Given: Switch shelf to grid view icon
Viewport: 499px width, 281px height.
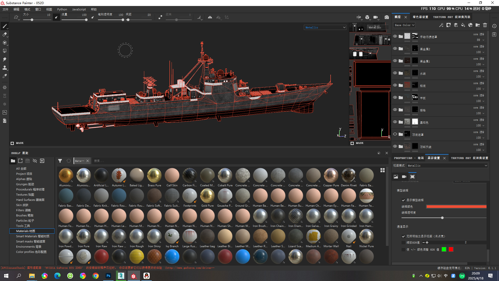Looking at the screenshot, I should [x=383, y=170].
